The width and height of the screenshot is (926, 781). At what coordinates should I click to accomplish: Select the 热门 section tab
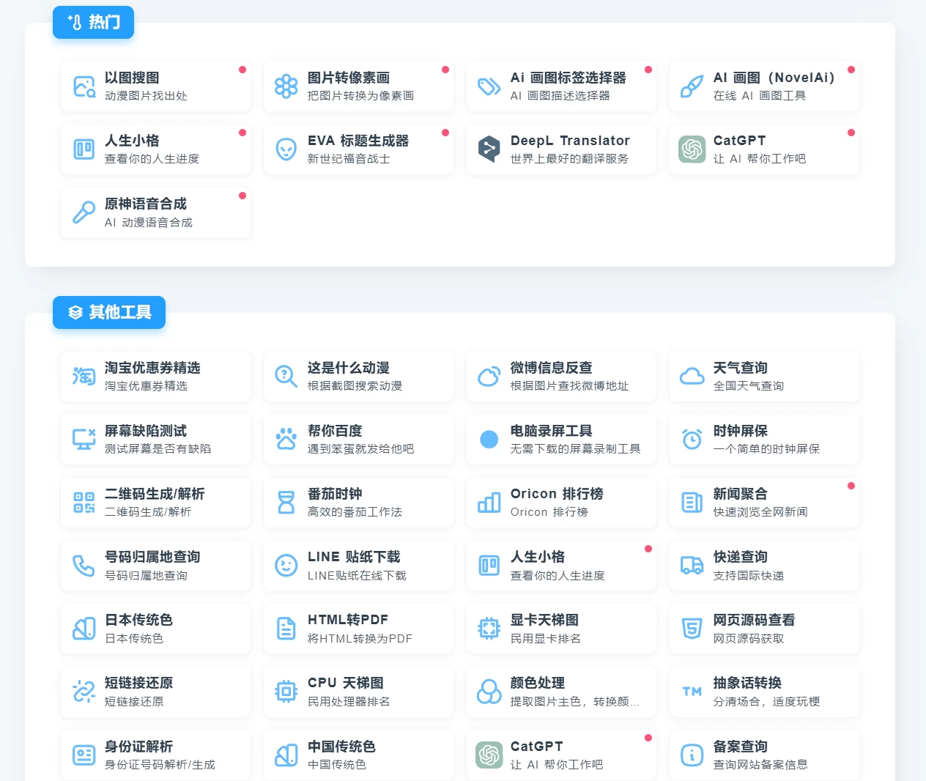93,23
